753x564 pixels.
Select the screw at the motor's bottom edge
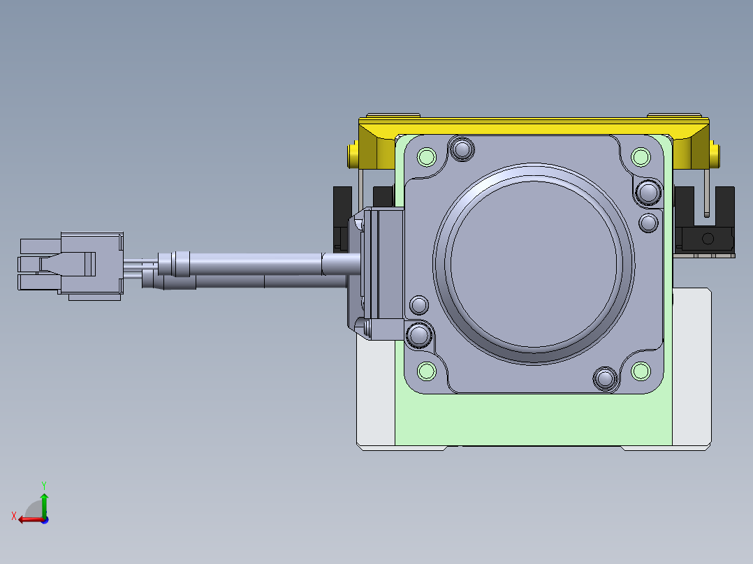605,379
